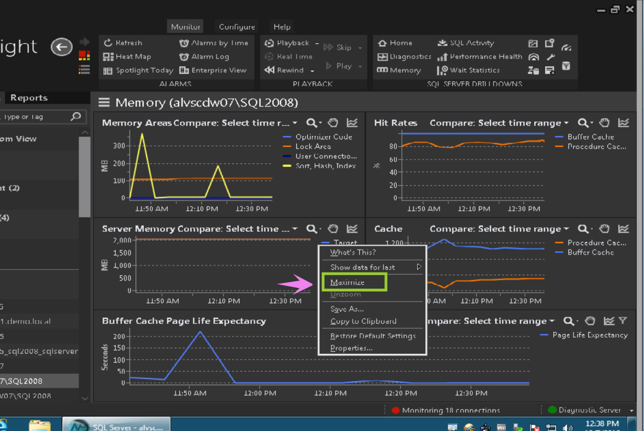Open Spotlight Today

click(x=138, y=70)
